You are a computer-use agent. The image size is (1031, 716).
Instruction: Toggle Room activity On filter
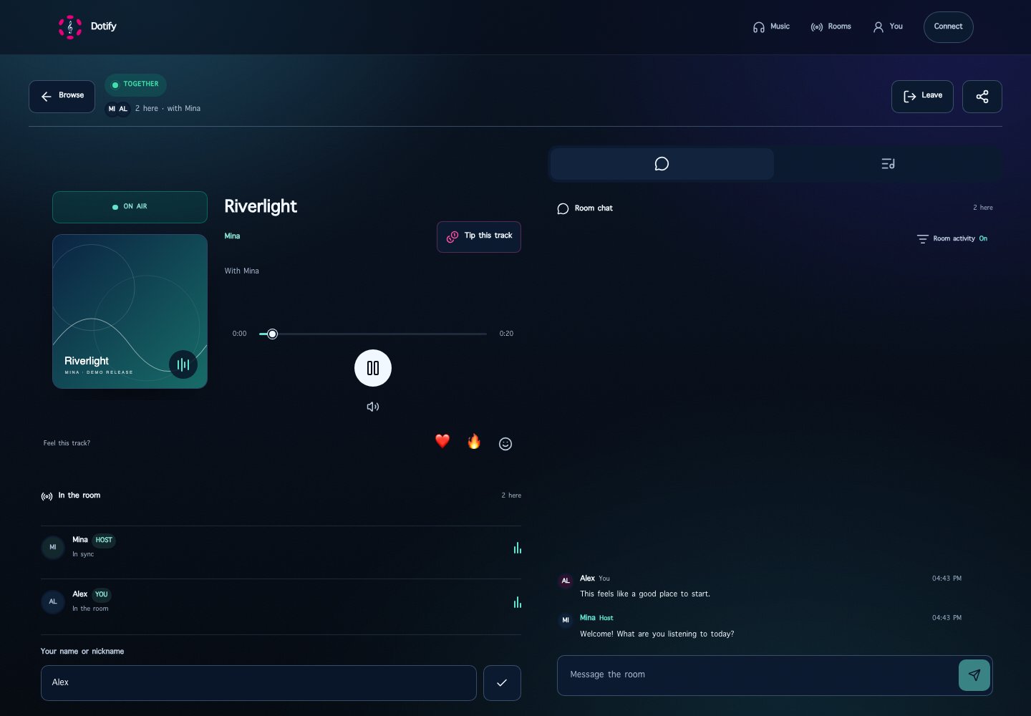pyautogui.click(x=952, y=238)
